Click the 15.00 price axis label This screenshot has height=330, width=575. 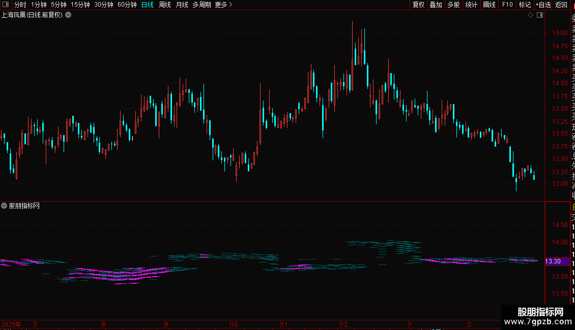click(560, 33)
